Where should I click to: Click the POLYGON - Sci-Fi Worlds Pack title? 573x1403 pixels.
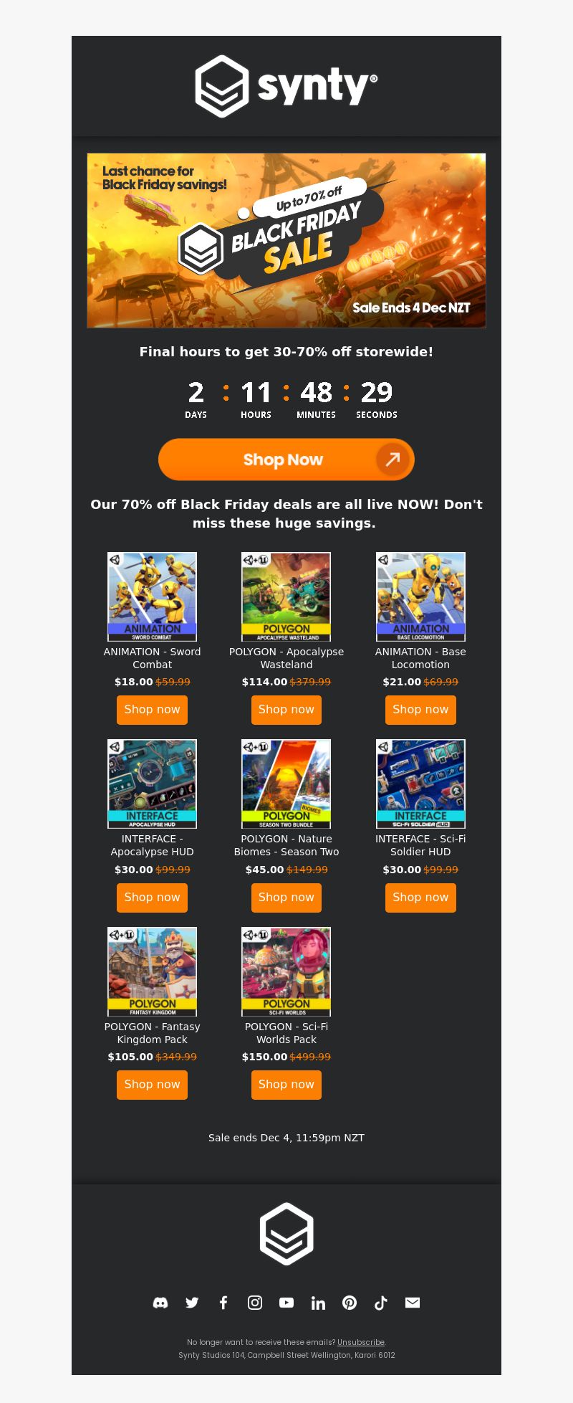(286, 1033)
